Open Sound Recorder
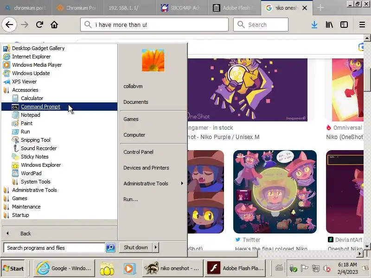 click(59, 148)
